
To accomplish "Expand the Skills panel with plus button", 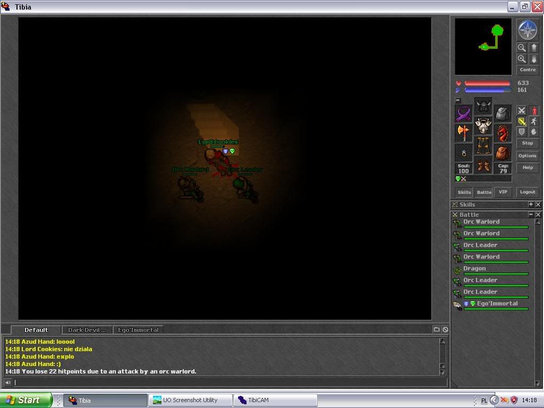I will coord(531,205).
